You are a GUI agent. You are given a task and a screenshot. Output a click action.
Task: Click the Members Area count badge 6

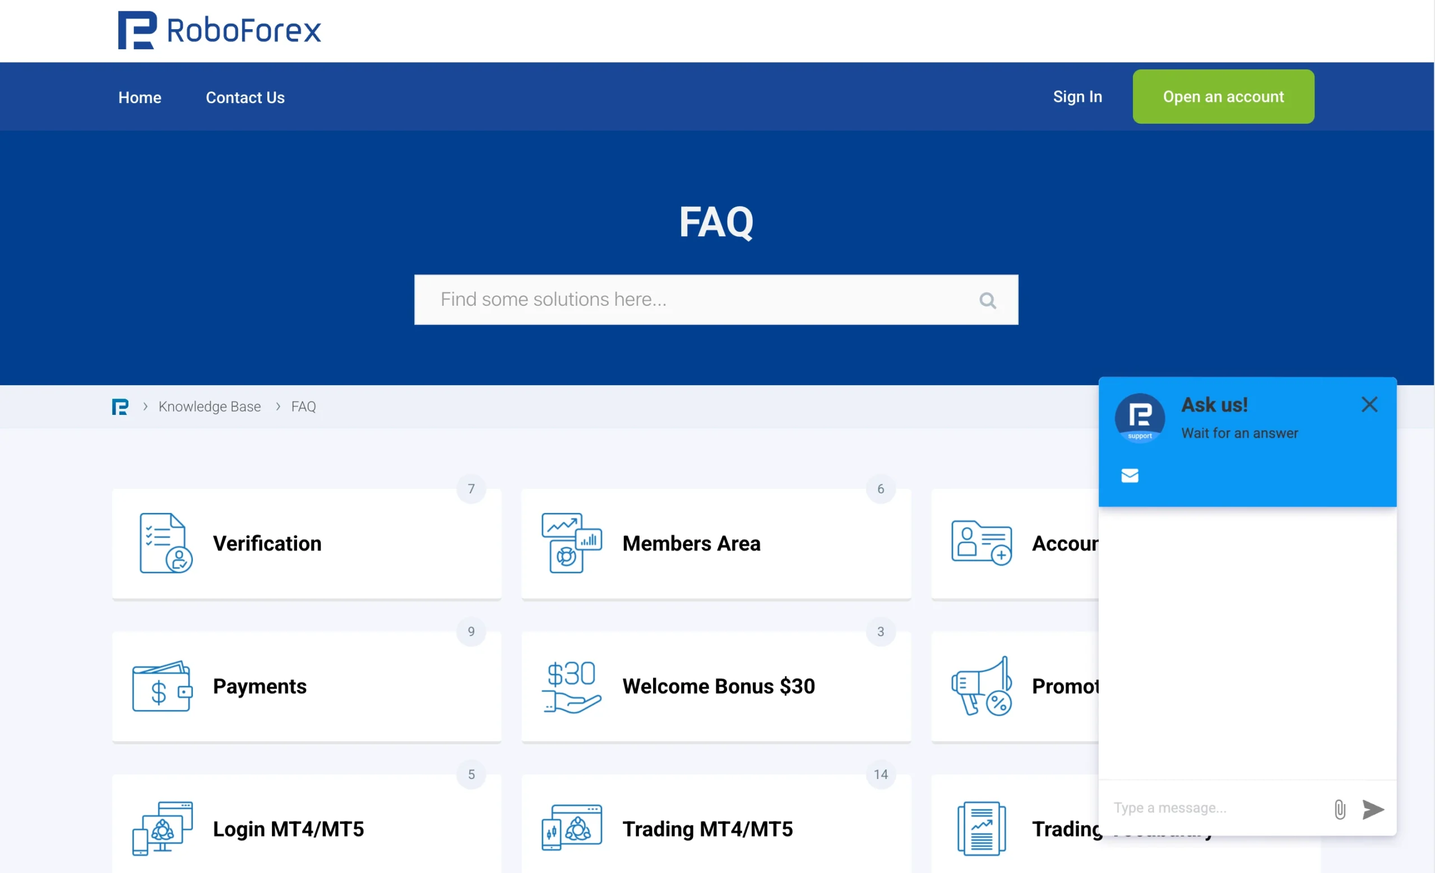[881, 488]
